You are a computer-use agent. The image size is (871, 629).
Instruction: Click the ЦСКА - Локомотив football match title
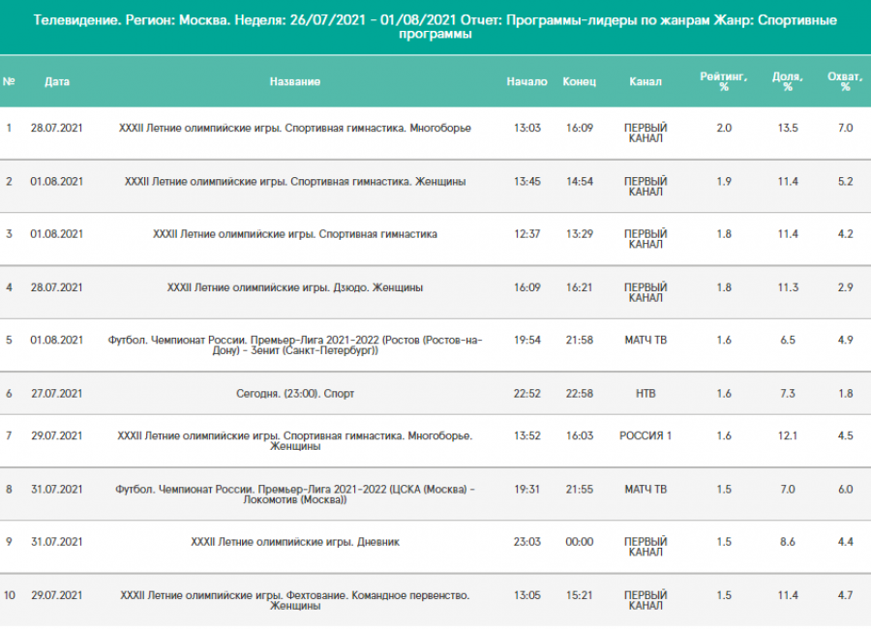pyautogui.click(x=294, y=495)
